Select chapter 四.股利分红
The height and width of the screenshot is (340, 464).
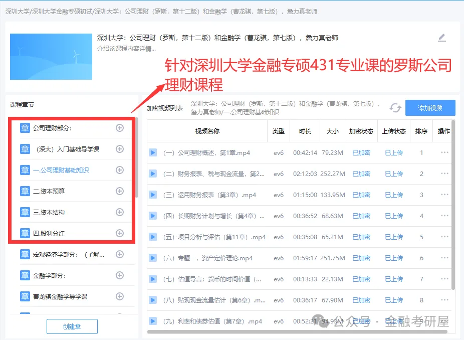49,233
